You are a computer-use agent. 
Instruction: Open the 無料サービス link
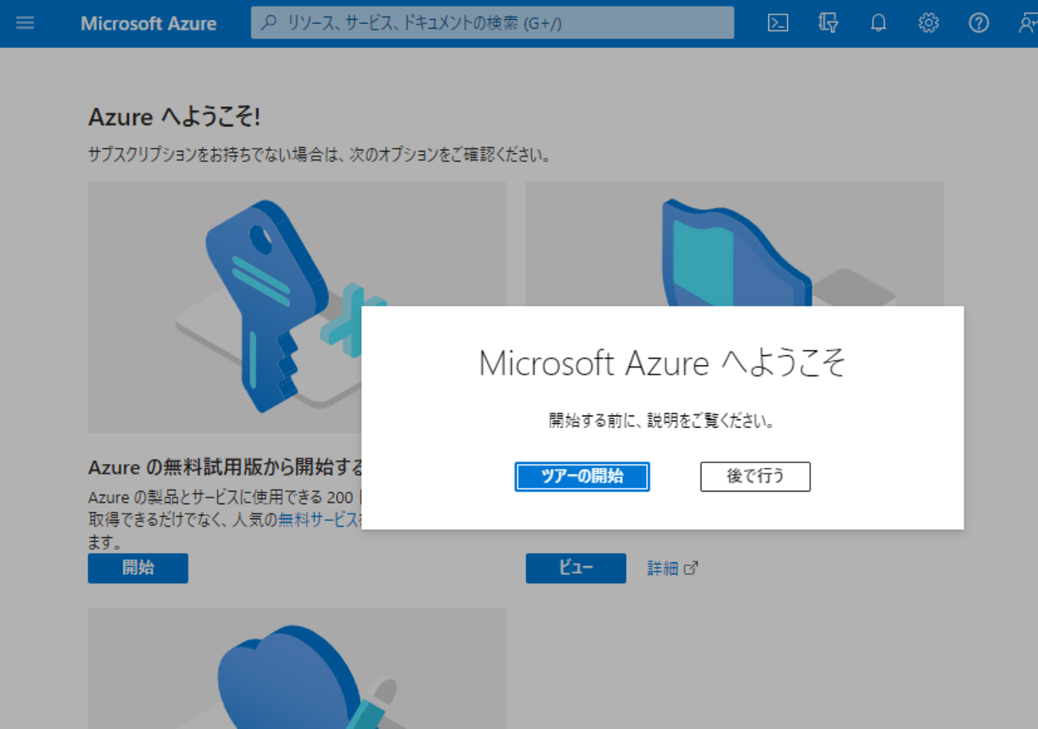(x=319, y=520)
